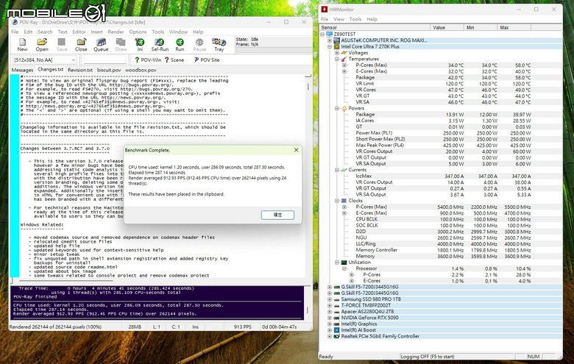This screenshot has width=574, height=364.
Task: Open HWMonitor Tools menu
Action: pos(355,19)
